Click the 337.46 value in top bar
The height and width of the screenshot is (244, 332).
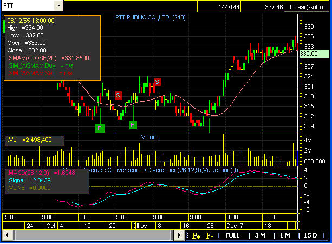[x=274, y=7]
